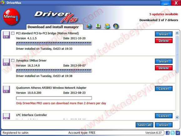Open the Facebook icon in status bar
181x136 pixels.
coord(168,133)
